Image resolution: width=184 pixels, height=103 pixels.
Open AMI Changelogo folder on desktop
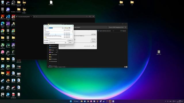pos(24,10)
